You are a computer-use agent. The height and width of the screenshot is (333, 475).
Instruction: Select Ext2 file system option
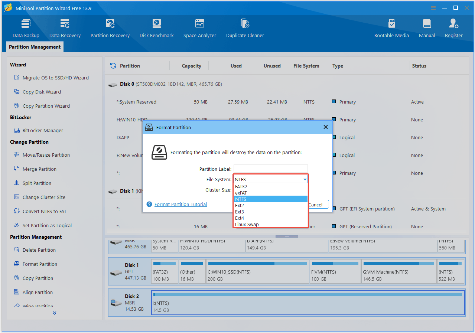[x=271, y=205]
